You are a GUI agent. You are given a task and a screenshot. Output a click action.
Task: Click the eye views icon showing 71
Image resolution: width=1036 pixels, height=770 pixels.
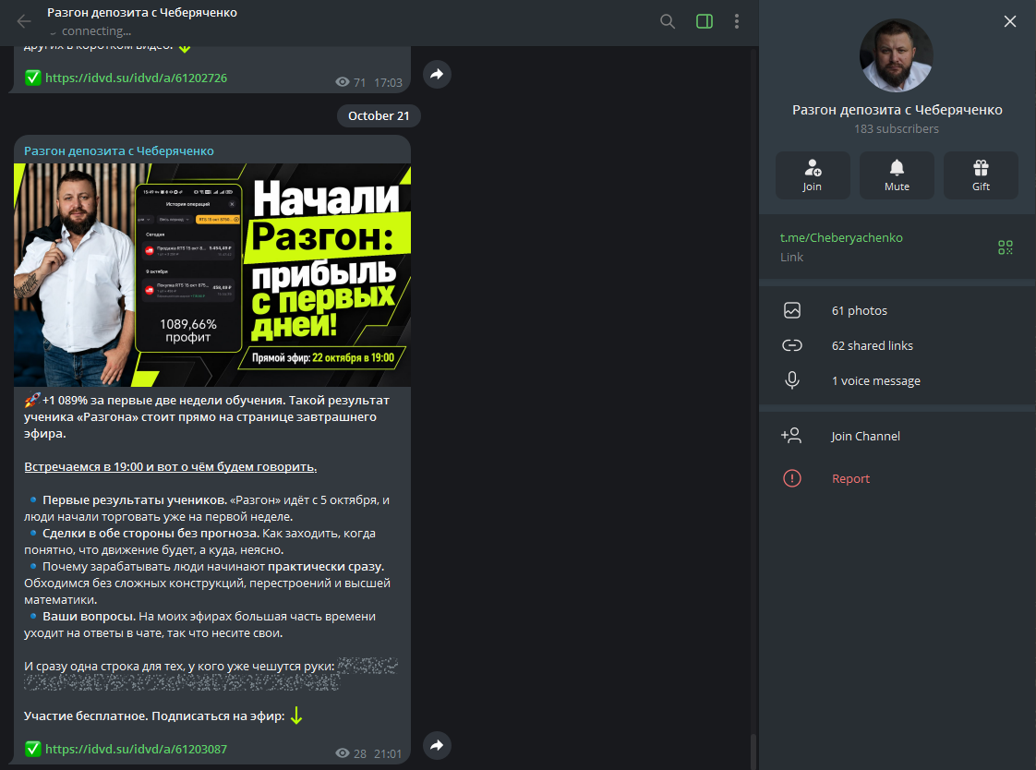click(x=343, y=82)
